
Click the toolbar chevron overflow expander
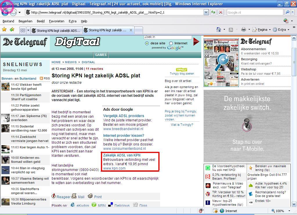pos(294,27)
